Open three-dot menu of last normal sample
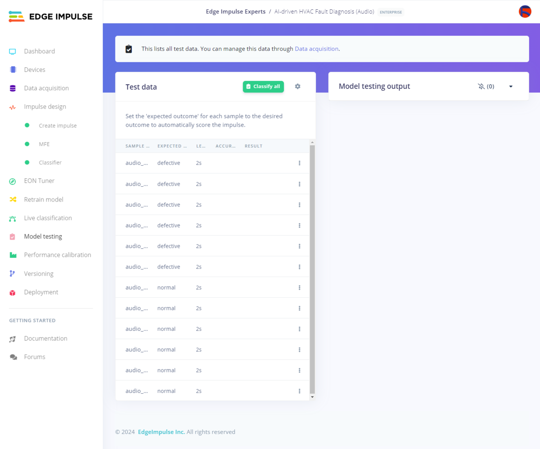This screenshot has width=540, height=449. pos(299,391)
